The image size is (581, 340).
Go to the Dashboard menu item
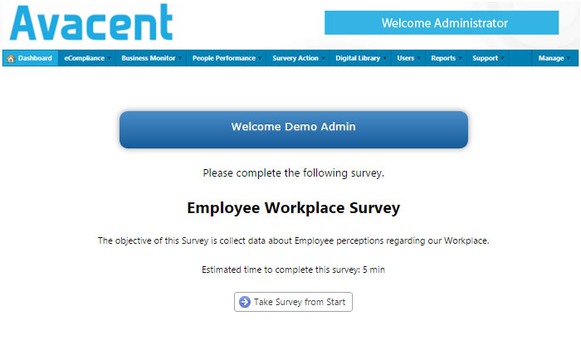tap(31, 58)
